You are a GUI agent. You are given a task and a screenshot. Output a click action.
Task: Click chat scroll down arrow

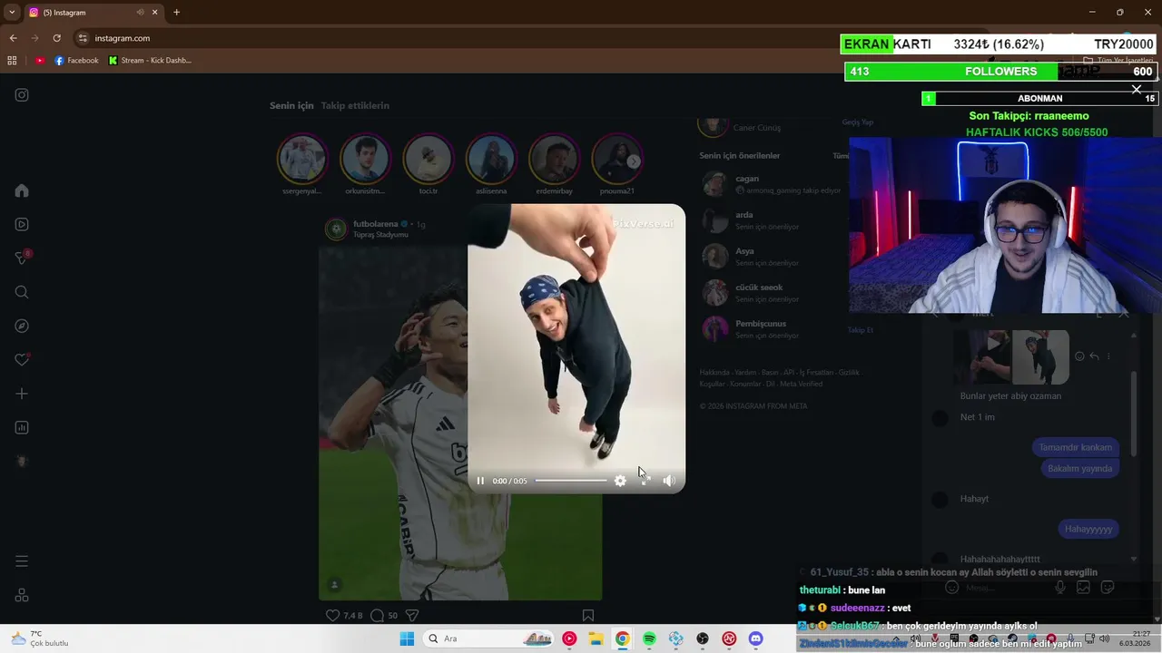(x=1134, y=560)
